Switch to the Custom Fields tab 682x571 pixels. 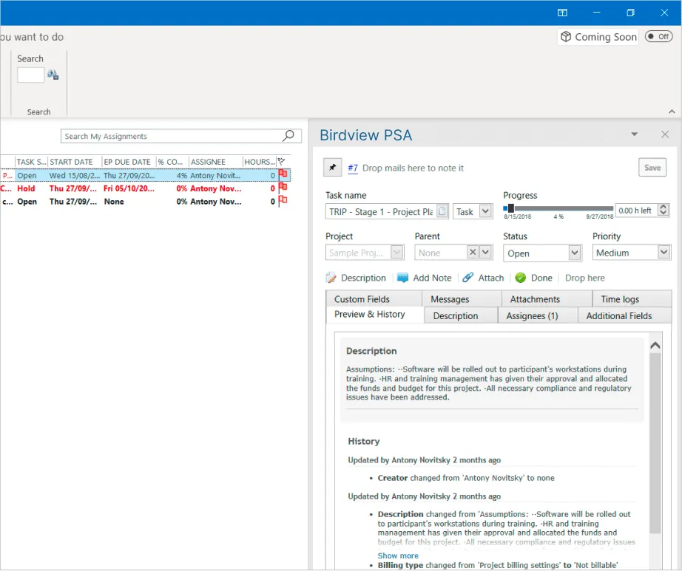374,298
